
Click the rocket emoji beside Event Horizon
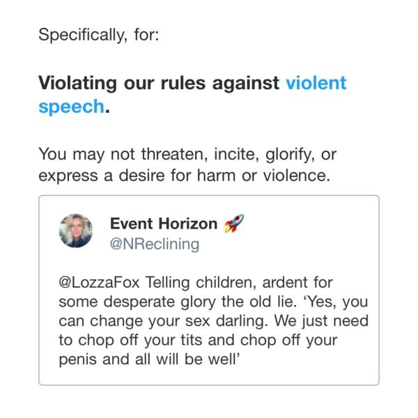click(233, 224)
